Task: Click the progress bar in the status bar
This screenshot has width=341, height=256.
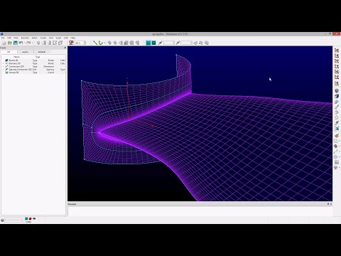Action: click(13, 220)
